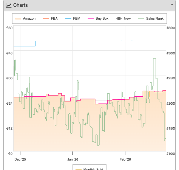This screenshot has height=170, width=179.
Task: Click the Charts panel title
Action: (x=20, y=5)
